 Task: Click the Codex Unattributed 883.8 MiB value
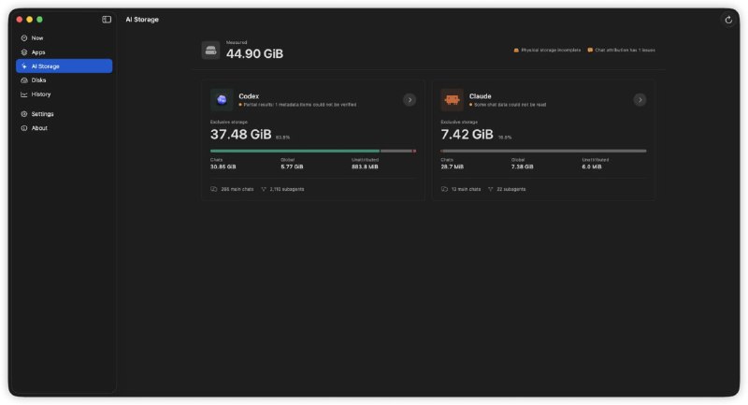pos(365,167)
